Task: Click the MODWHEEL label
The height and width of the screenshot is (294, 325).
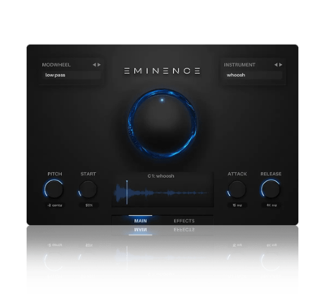Action: (x=56, y=65)
